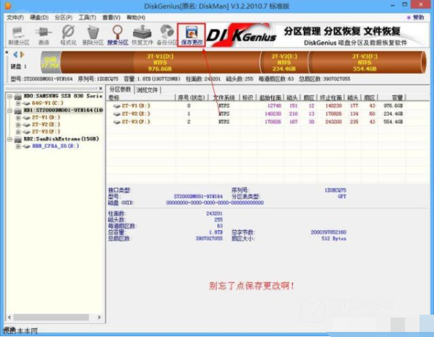
Task: Click the Backup Partition (备份分区) toolbar icon
Action: pyautogui.click(x=166, y=35)
